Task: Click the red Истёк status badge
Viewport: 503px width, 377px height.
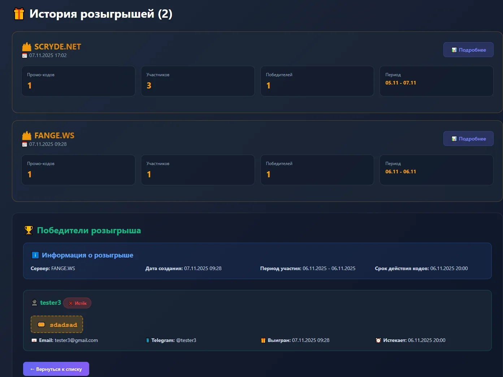Action: [x=77, y=303]
